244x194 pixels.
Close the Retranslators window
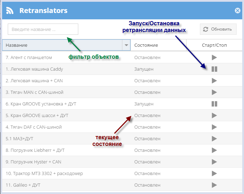pos(238,11)
